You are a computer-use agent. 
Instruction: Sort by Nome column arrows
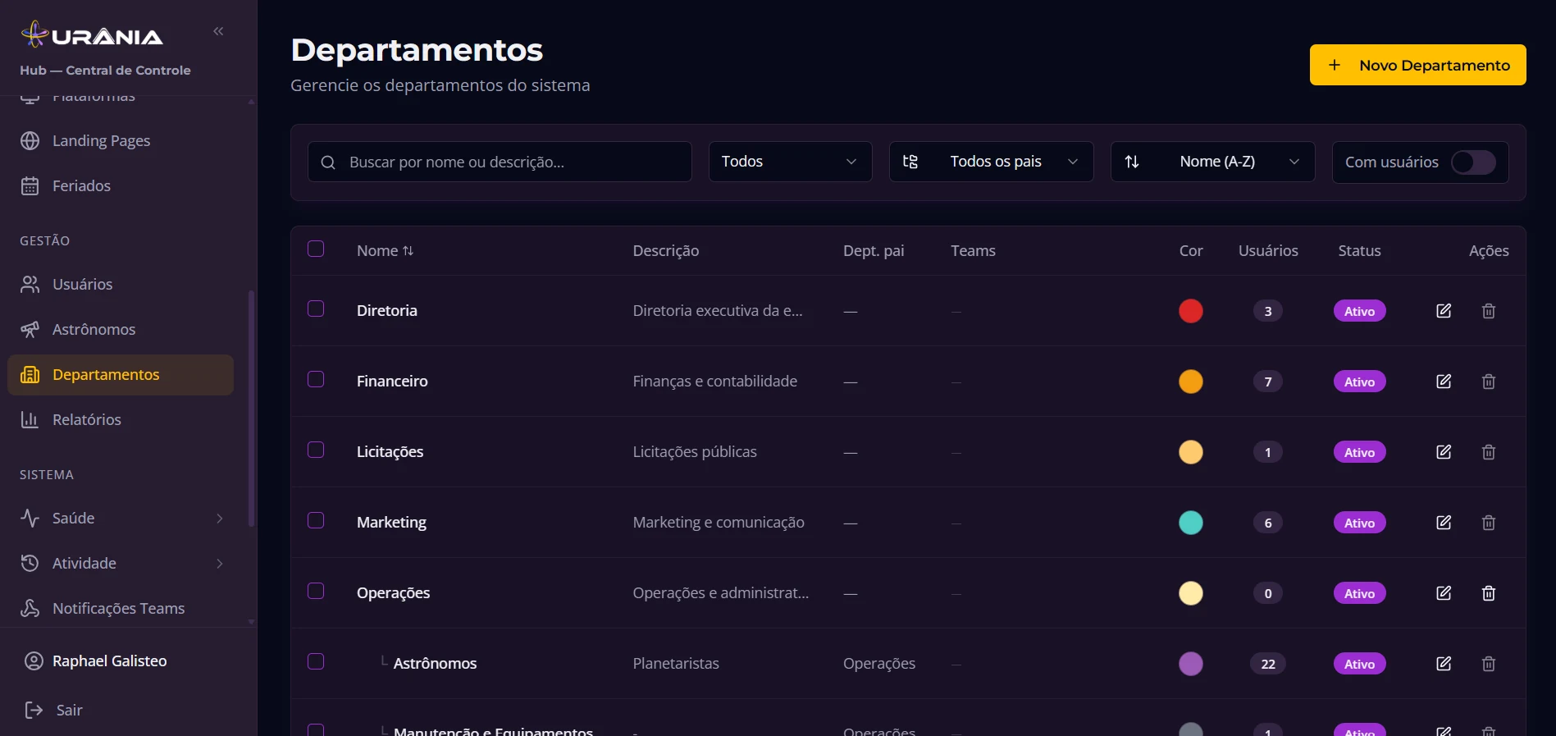coord(408,251)
